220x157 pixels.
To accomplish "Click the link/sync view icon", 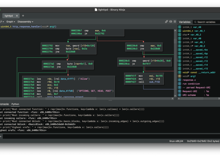I will pyautogui.click(x=167, y=22).
